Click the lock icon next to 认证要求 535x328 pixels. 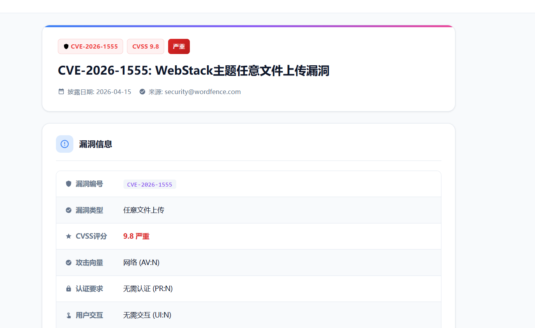click(69, 289)
